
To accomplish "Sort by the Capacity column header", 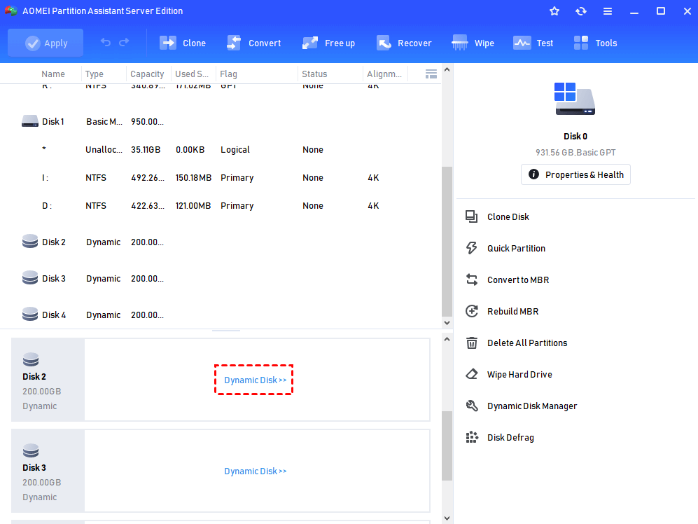I will click(x=147, y=74).
